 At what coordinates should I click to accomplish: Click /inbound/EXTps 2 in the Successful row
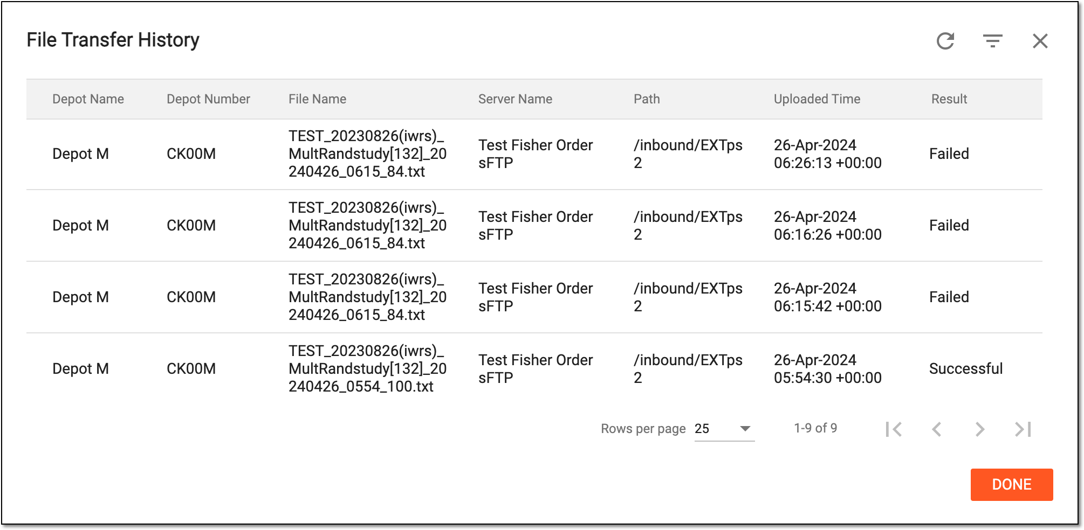(688, 369)
